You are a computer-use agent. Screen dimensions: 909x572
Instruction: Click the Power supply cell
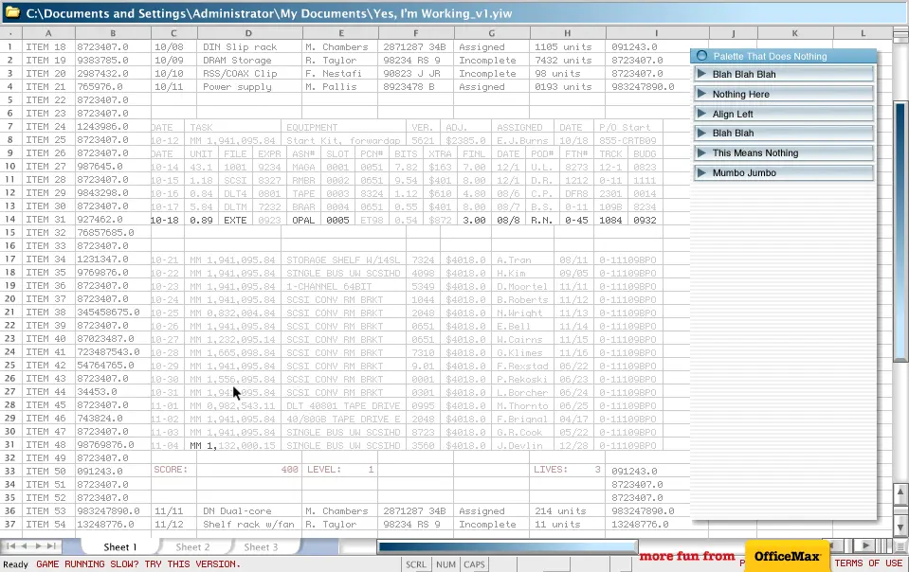coord(249,87)
